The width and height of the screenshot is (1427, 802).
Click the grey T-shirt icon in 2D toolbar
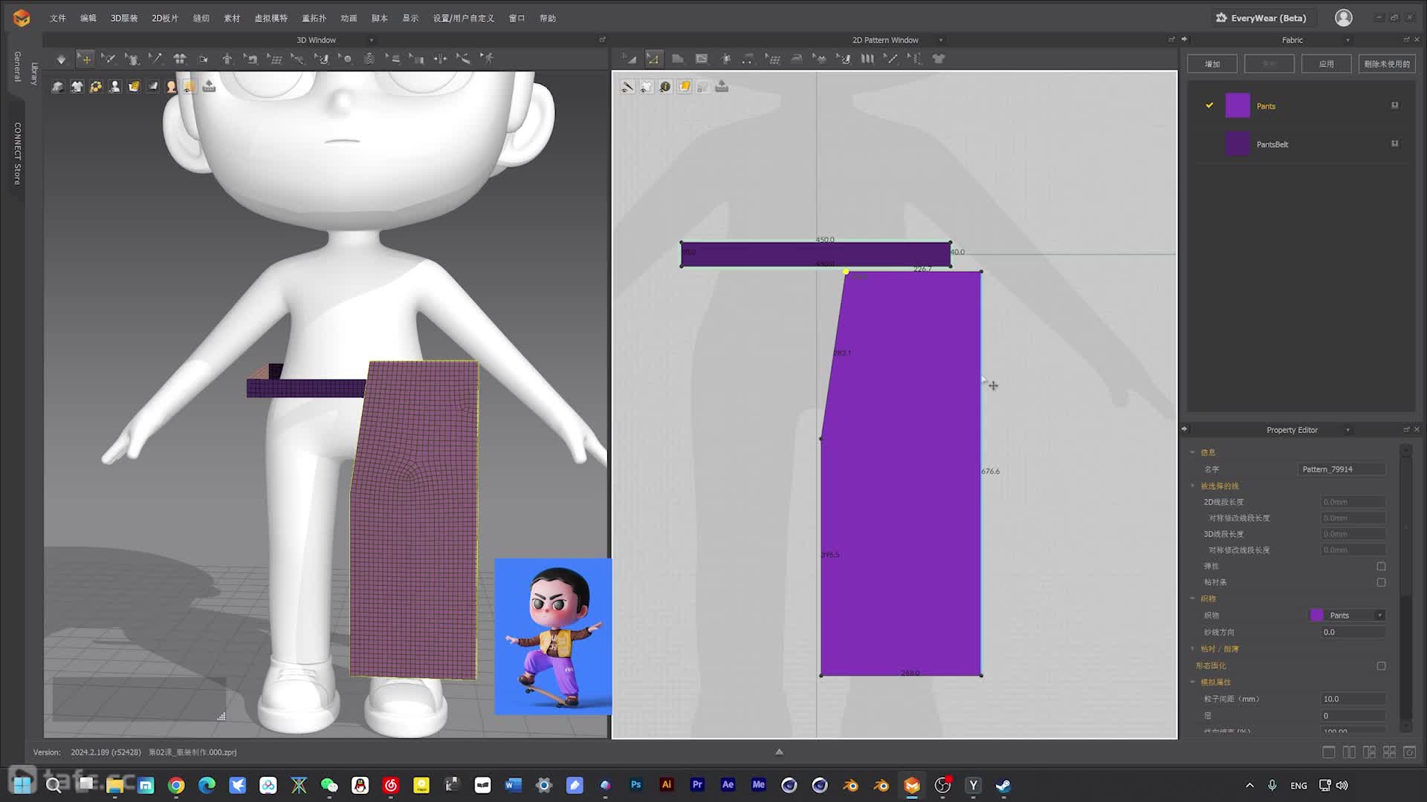pyautogui.click(x=939, y=59)
